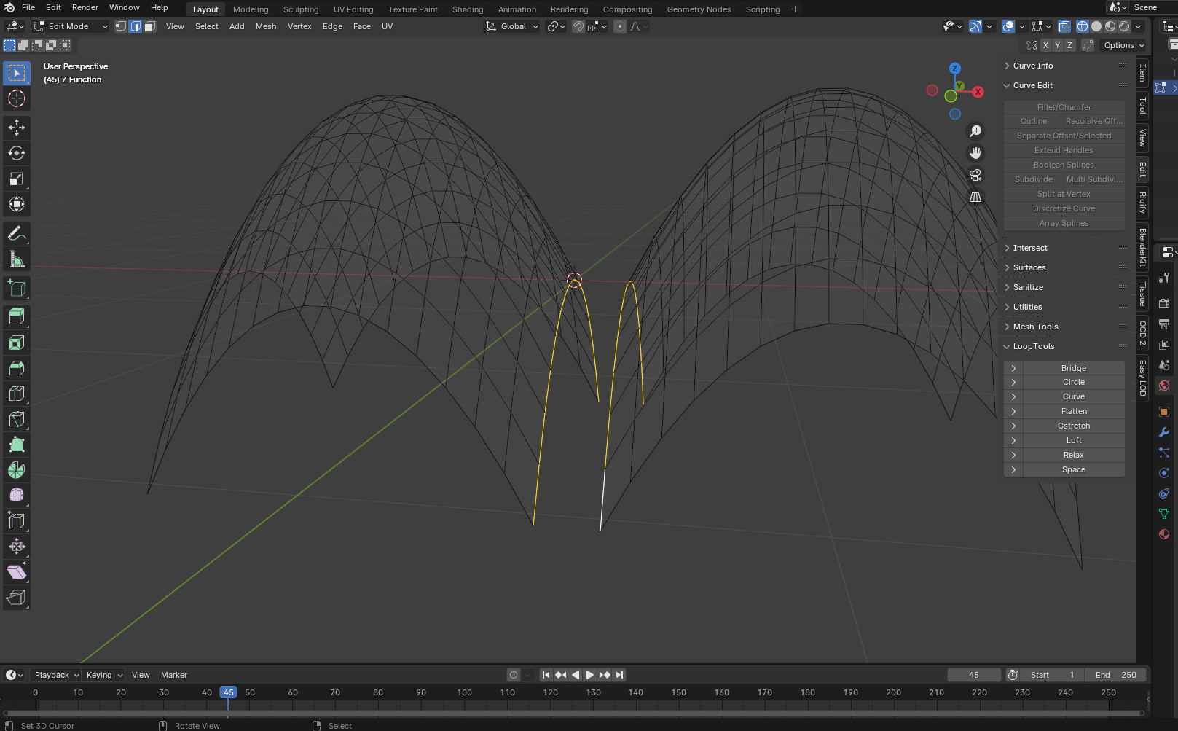Click the zoom magnifier viewport icon
This screenshot has height=731, width=1178.
[x=975, y=131]
